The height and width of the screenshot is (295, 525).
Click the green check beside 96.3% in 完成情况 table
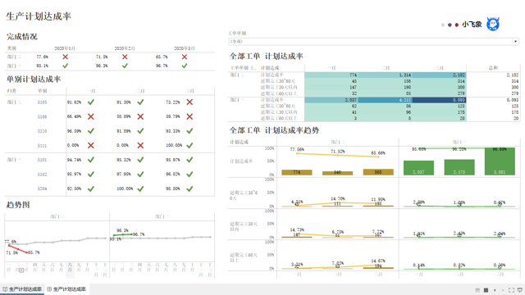tap(125, 66)
